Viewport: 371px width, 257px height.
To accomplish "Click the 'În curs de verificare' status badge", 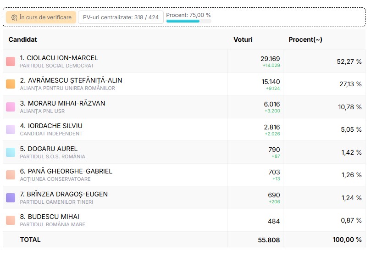I will point(41,17).
